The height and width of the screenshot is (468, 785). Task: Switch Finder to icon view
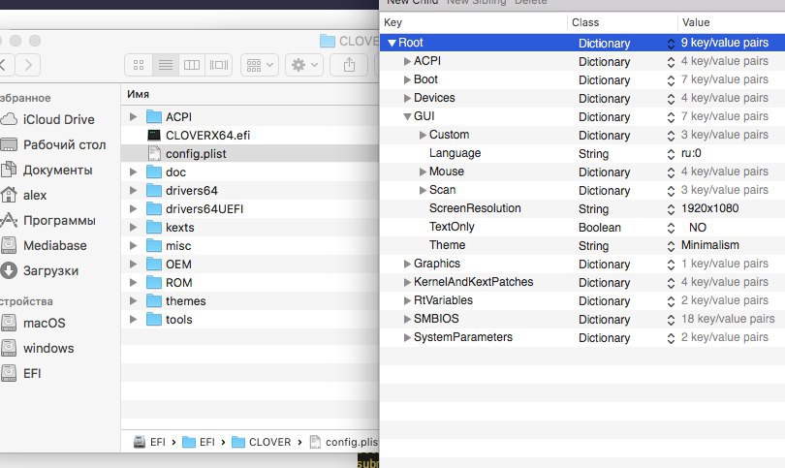[x=139, y=65]
